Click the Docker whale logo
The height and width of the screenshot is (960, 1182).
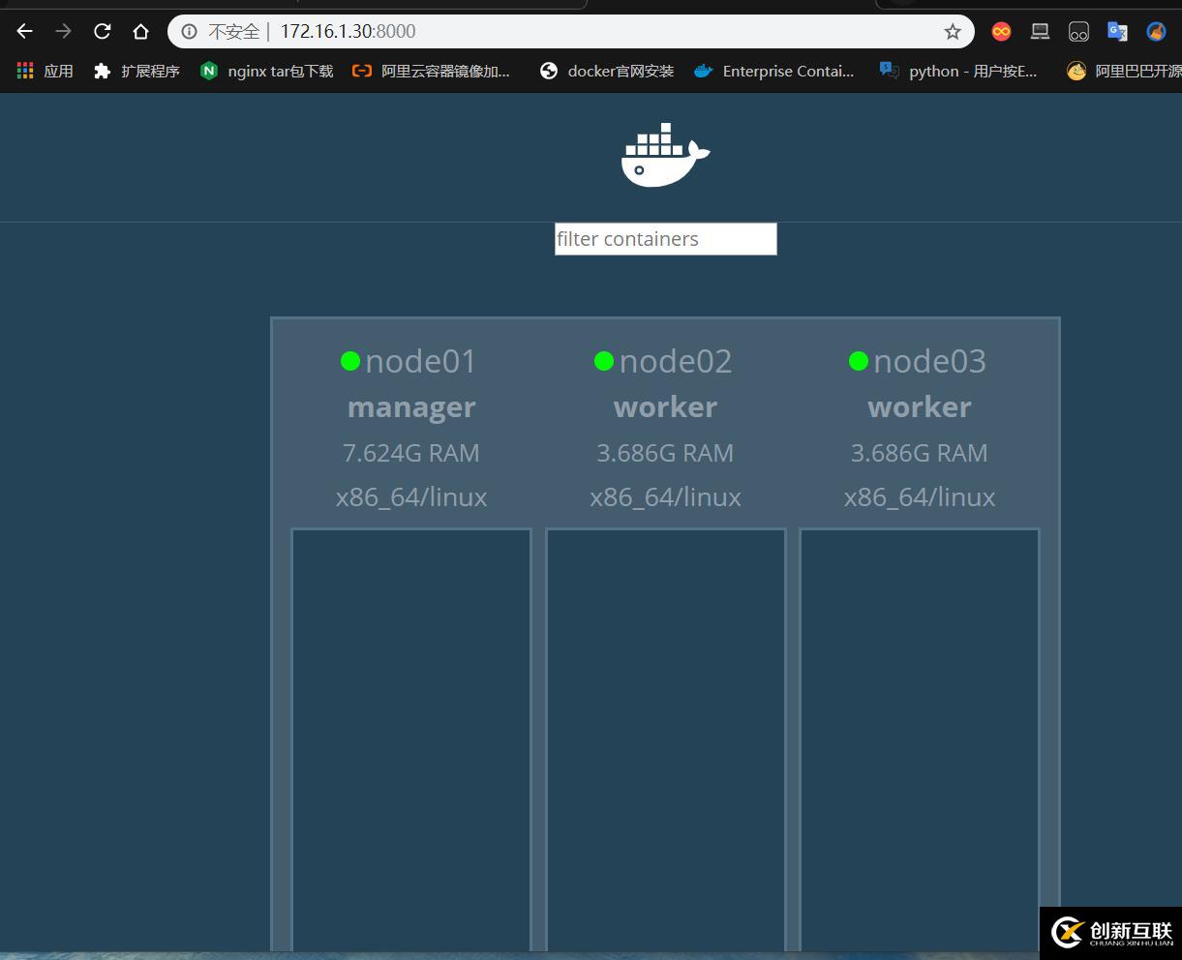[666, 155]
